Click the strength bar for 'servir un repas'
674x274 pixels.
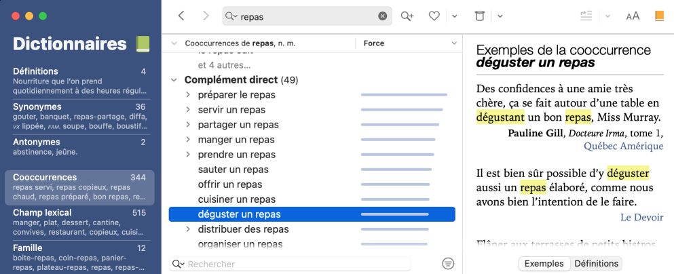[402, 109]
